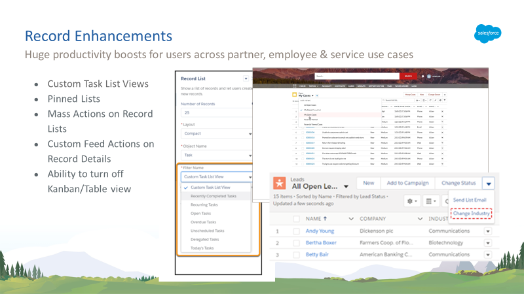Open the My Cases list view dropdown

pyautogui.click(x=312, y=95)
